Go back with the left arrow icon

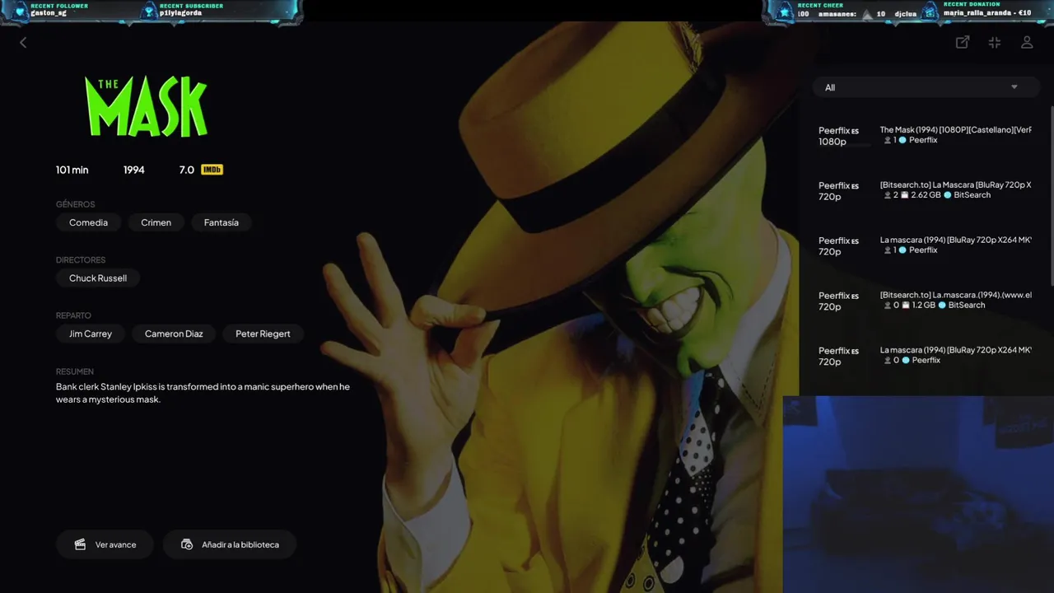tap(23, 43)
